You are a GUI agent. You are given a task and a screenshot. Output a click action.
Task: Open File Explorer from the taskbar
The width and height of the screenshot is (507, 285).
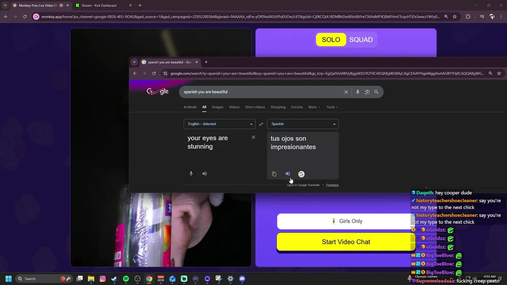(91, 279)
